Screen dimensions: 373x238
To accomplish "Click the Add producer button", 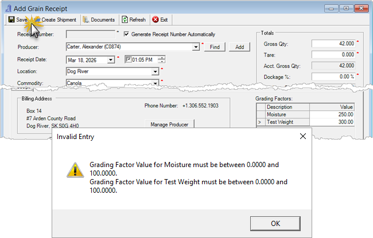I will 239,47.
